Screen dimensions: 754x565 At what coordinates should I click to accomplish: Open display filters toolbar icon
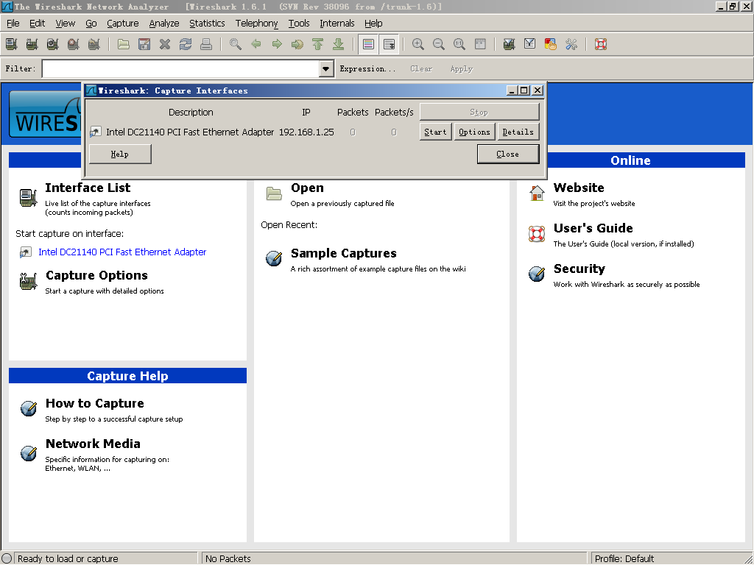pyautogui.click(x=530, y=44)
